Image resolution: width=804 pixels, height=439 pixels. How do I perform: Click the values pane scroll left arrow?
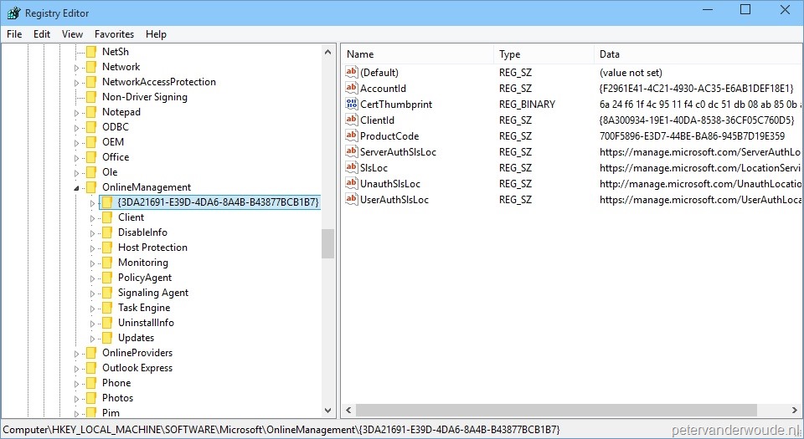pos(348,411)
